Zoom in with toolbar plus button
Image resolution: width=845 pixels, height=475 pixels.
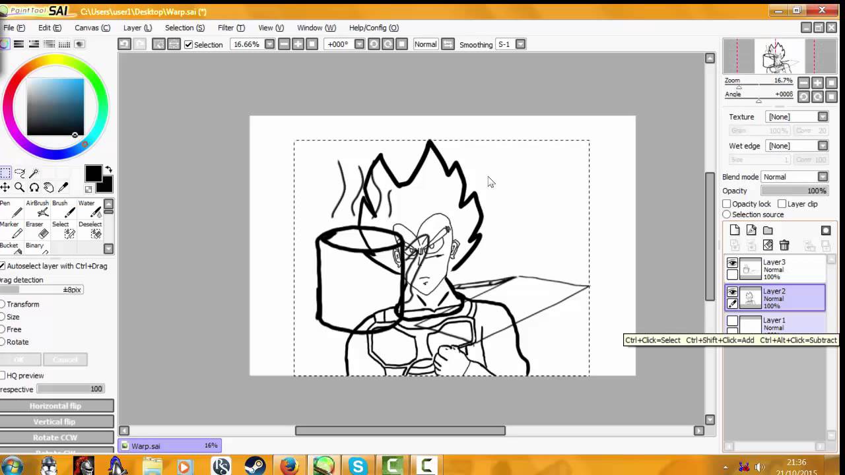click(x=298, y=44)
